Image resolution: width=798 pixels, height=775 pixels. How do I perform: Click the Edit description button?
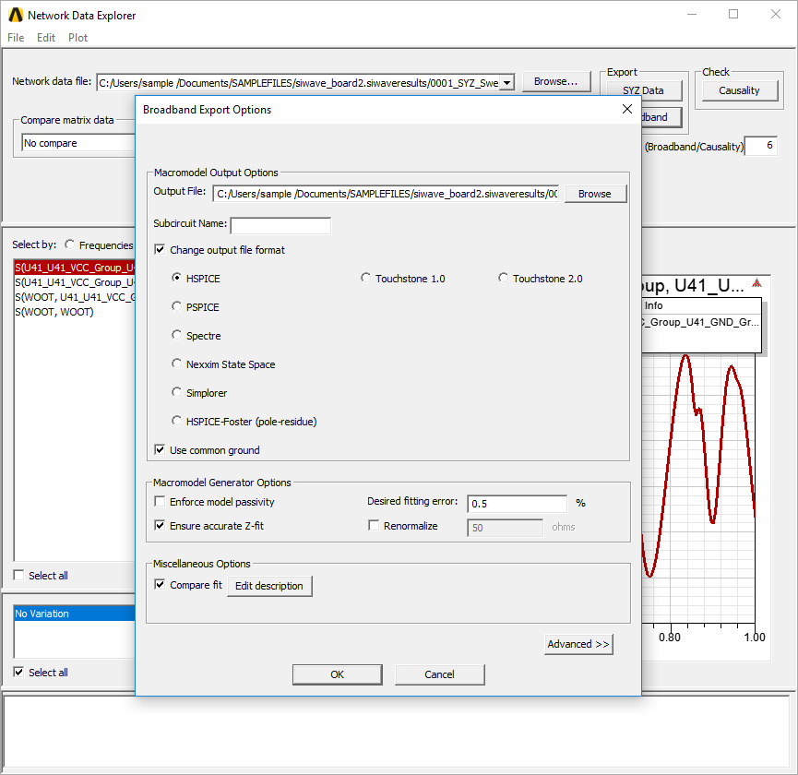[x=269, y=586]
